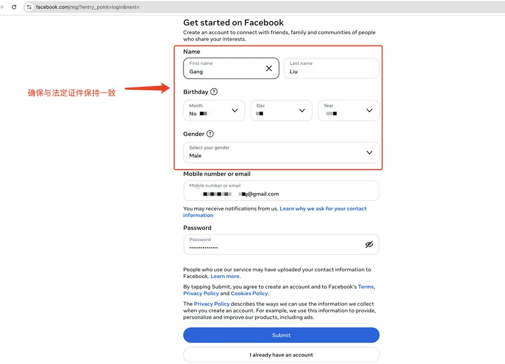Click the Birthday help question icon
This screenshot has width=505, height=364.
click(214, 92)
